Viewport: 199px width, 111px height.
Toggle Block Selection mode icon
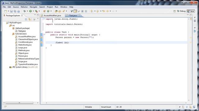[82, 11]
